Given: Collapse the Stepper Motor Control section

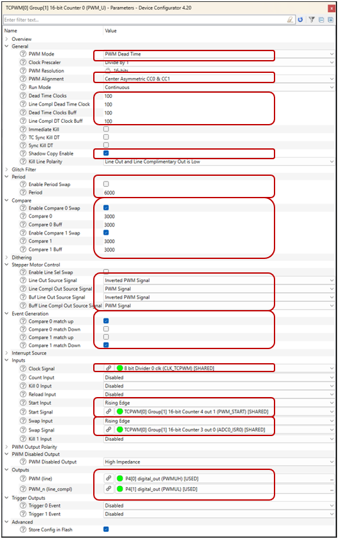Looking at the screenshot, I should pos(6,265).
